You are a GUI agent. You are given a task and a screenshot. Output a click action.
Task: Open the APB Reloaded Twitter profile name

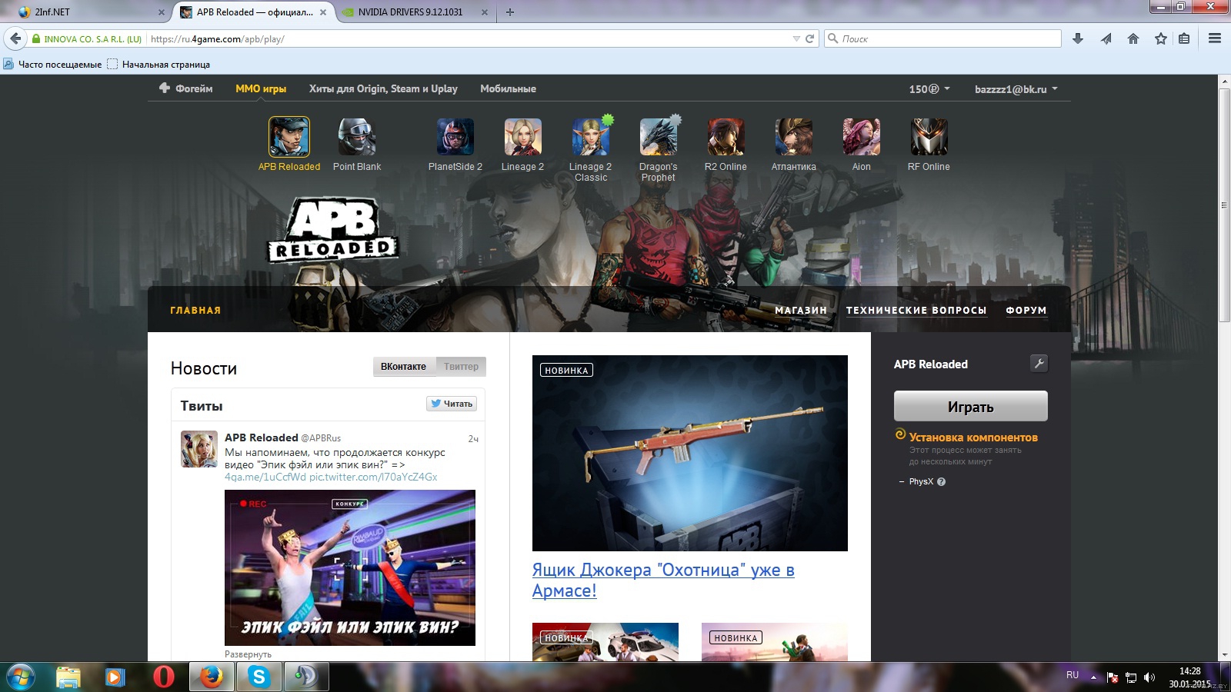tap(261, 437)
